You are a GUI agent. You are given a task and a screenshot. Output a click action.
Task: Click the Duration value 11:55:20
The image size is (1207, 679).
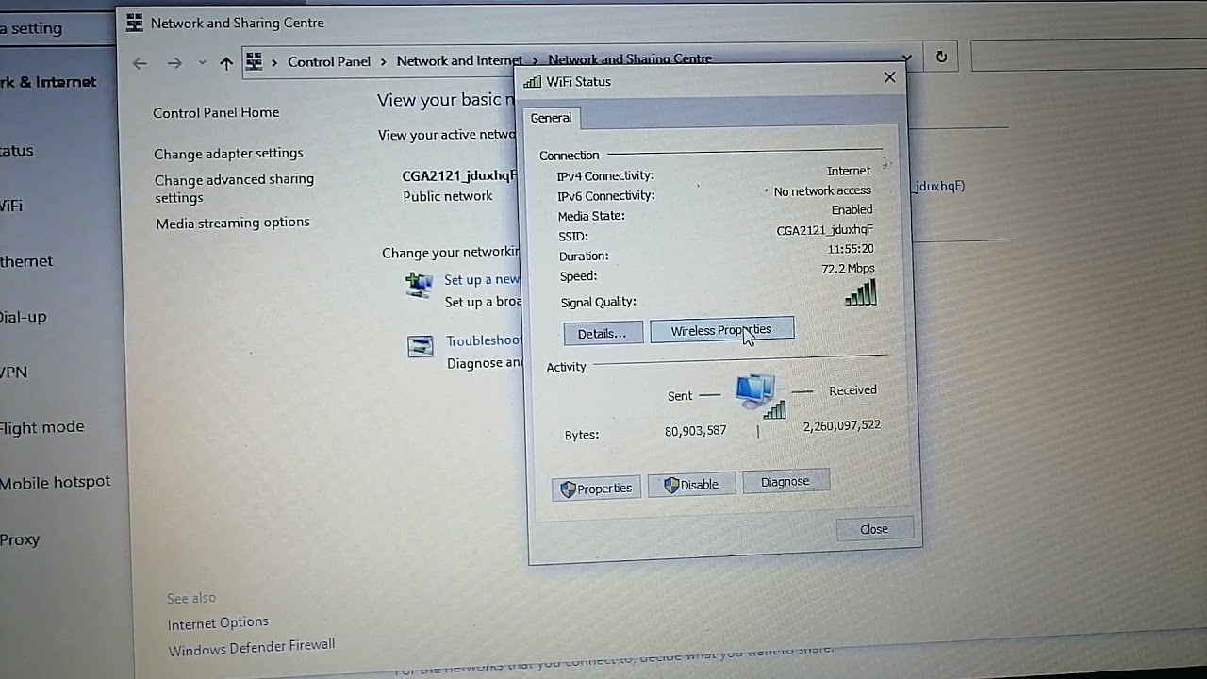coord(851,249)
